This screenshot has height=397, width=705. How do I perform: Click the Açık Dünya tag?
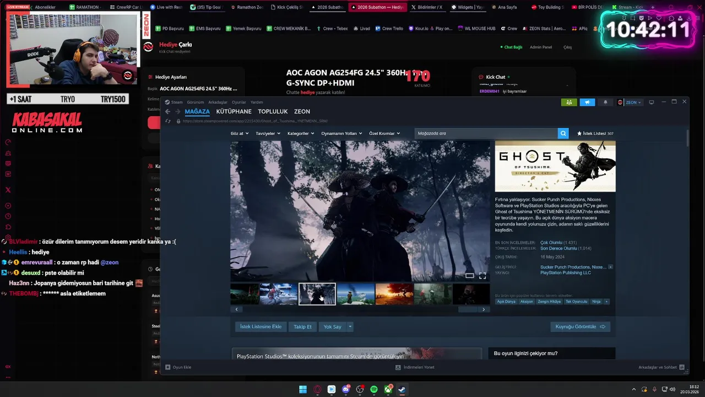point(506,302)
